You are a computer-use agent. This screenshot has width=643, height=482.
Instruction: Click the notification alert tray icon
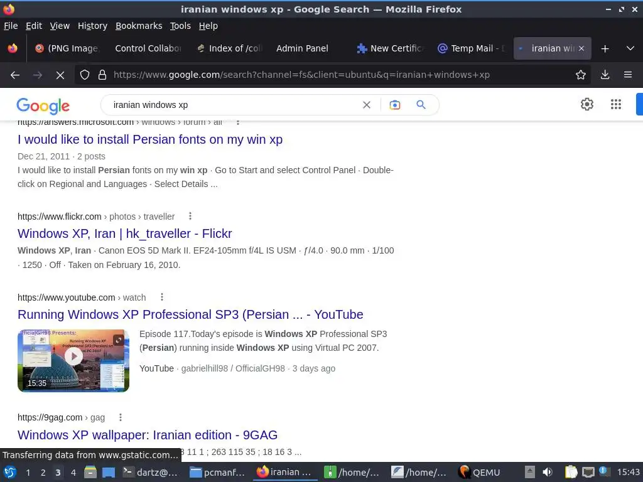pos(604,471)
